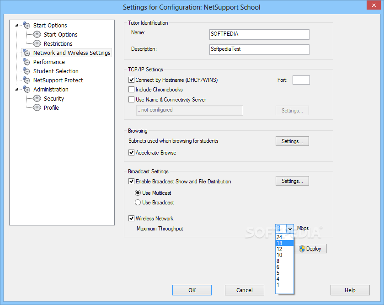Image resolution: width=384 pixels, height=305 pixels.
Task: Open Broadcast Settings button
Action: point(292,181)
